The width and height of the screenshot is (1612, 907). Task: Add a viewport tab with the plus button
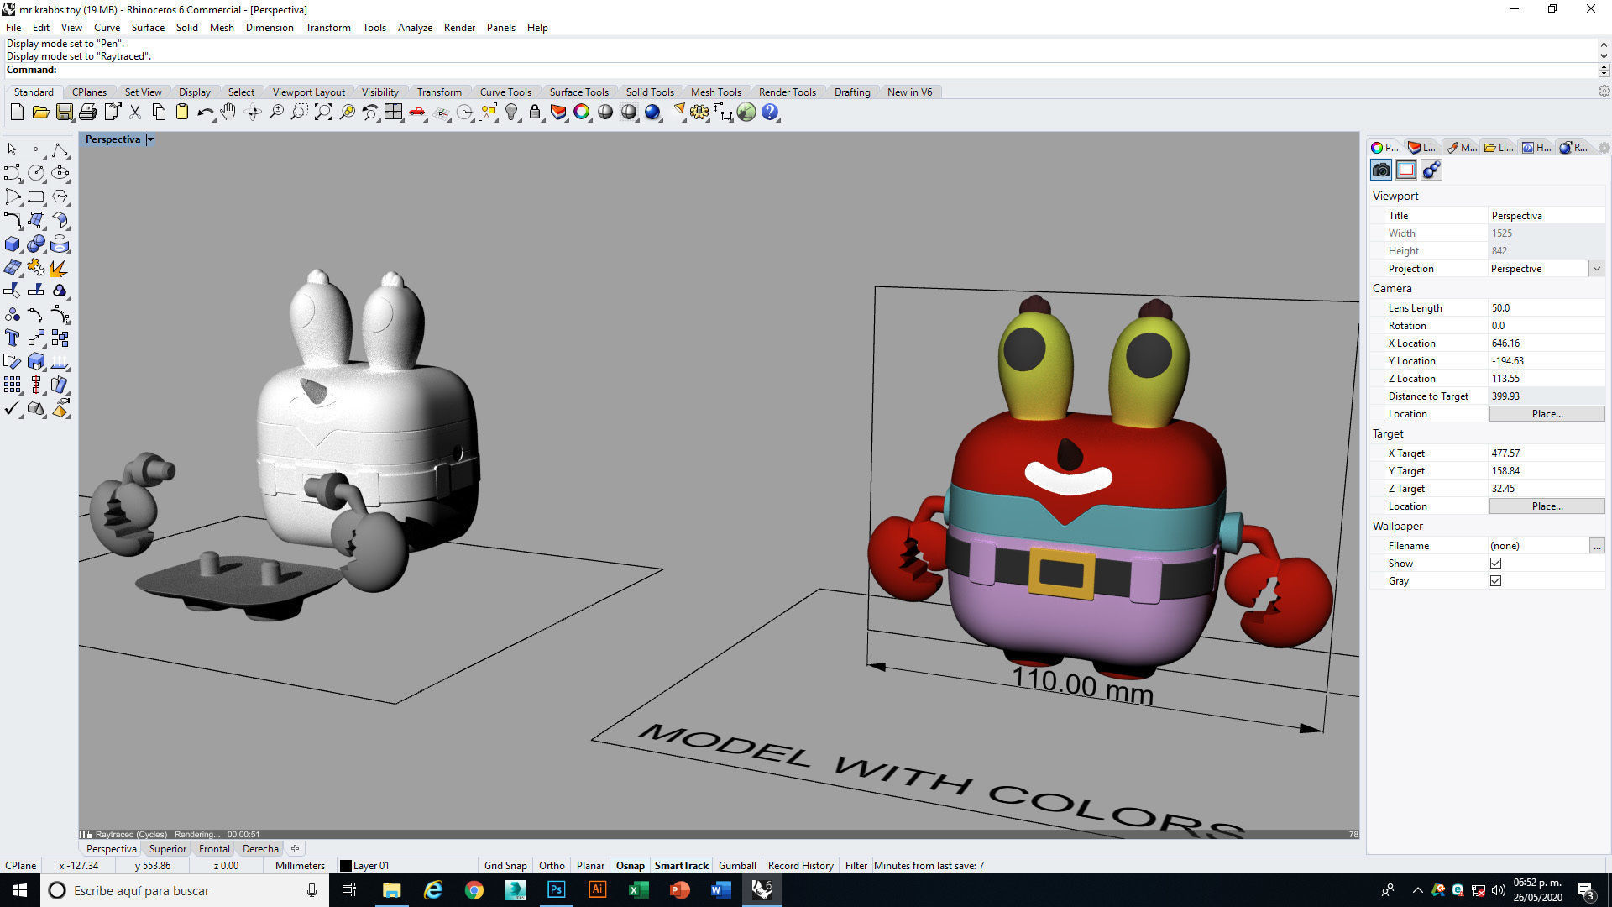[295, 849]
